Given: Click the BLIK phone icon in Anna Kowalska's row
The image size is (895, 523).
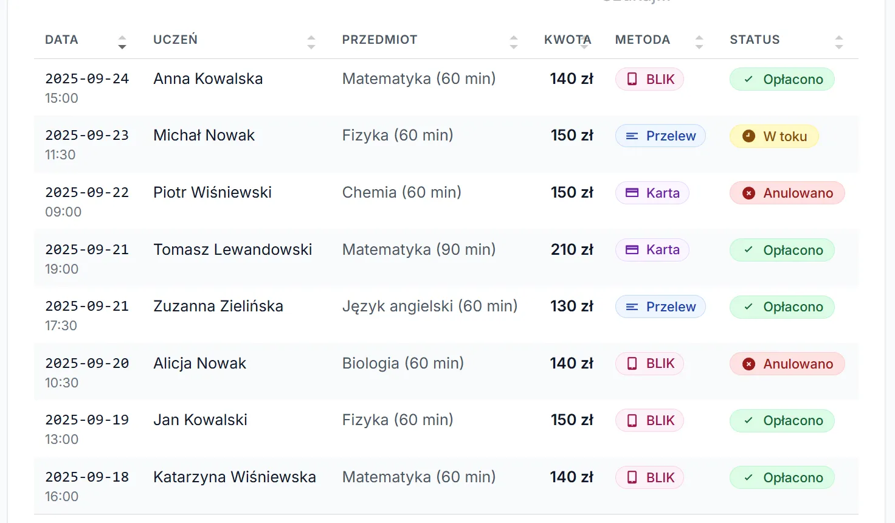Looking at the screenshot, I should click(632, 78).
